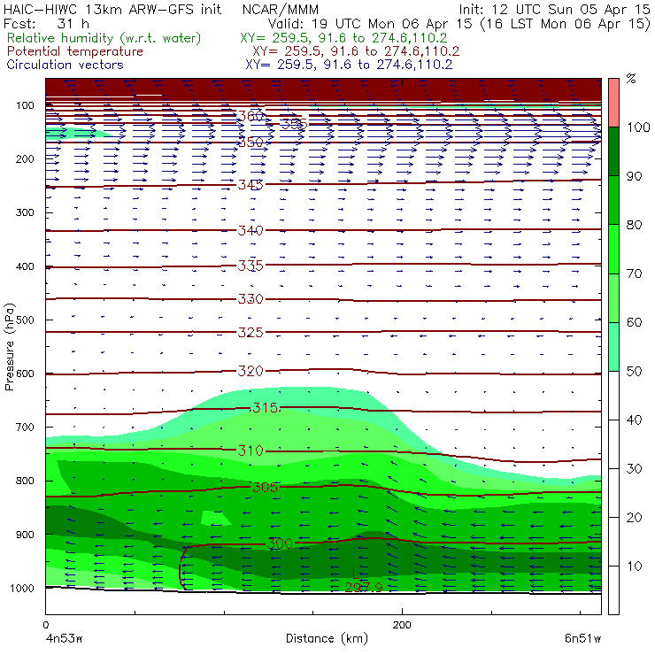Click the pink above-100% colorbar segment
Image resolution: width=655 pixels, height=655 pixels.
[x=613, y=103]
